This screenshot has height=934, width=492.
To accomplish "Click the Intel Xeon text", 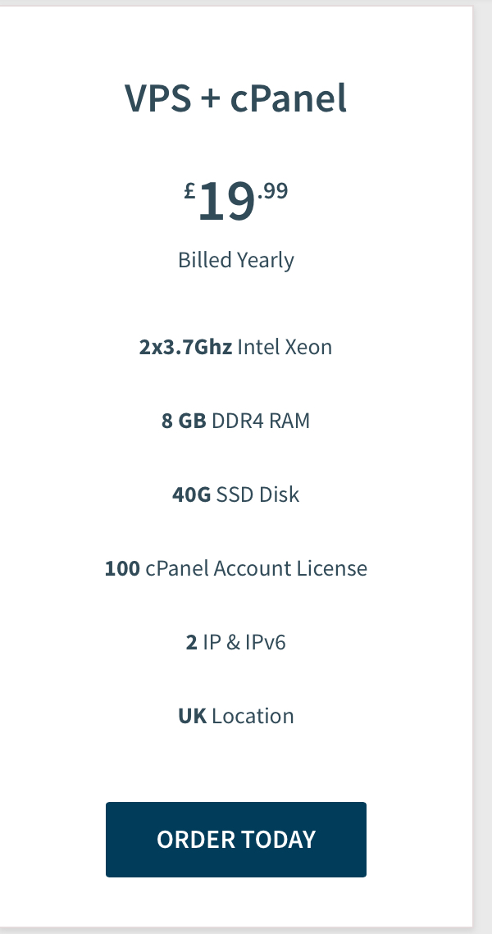I will tap(285, 347).
